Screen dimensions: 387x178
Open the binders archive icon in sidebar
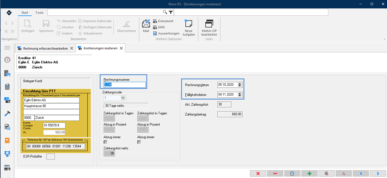(7, 168)
